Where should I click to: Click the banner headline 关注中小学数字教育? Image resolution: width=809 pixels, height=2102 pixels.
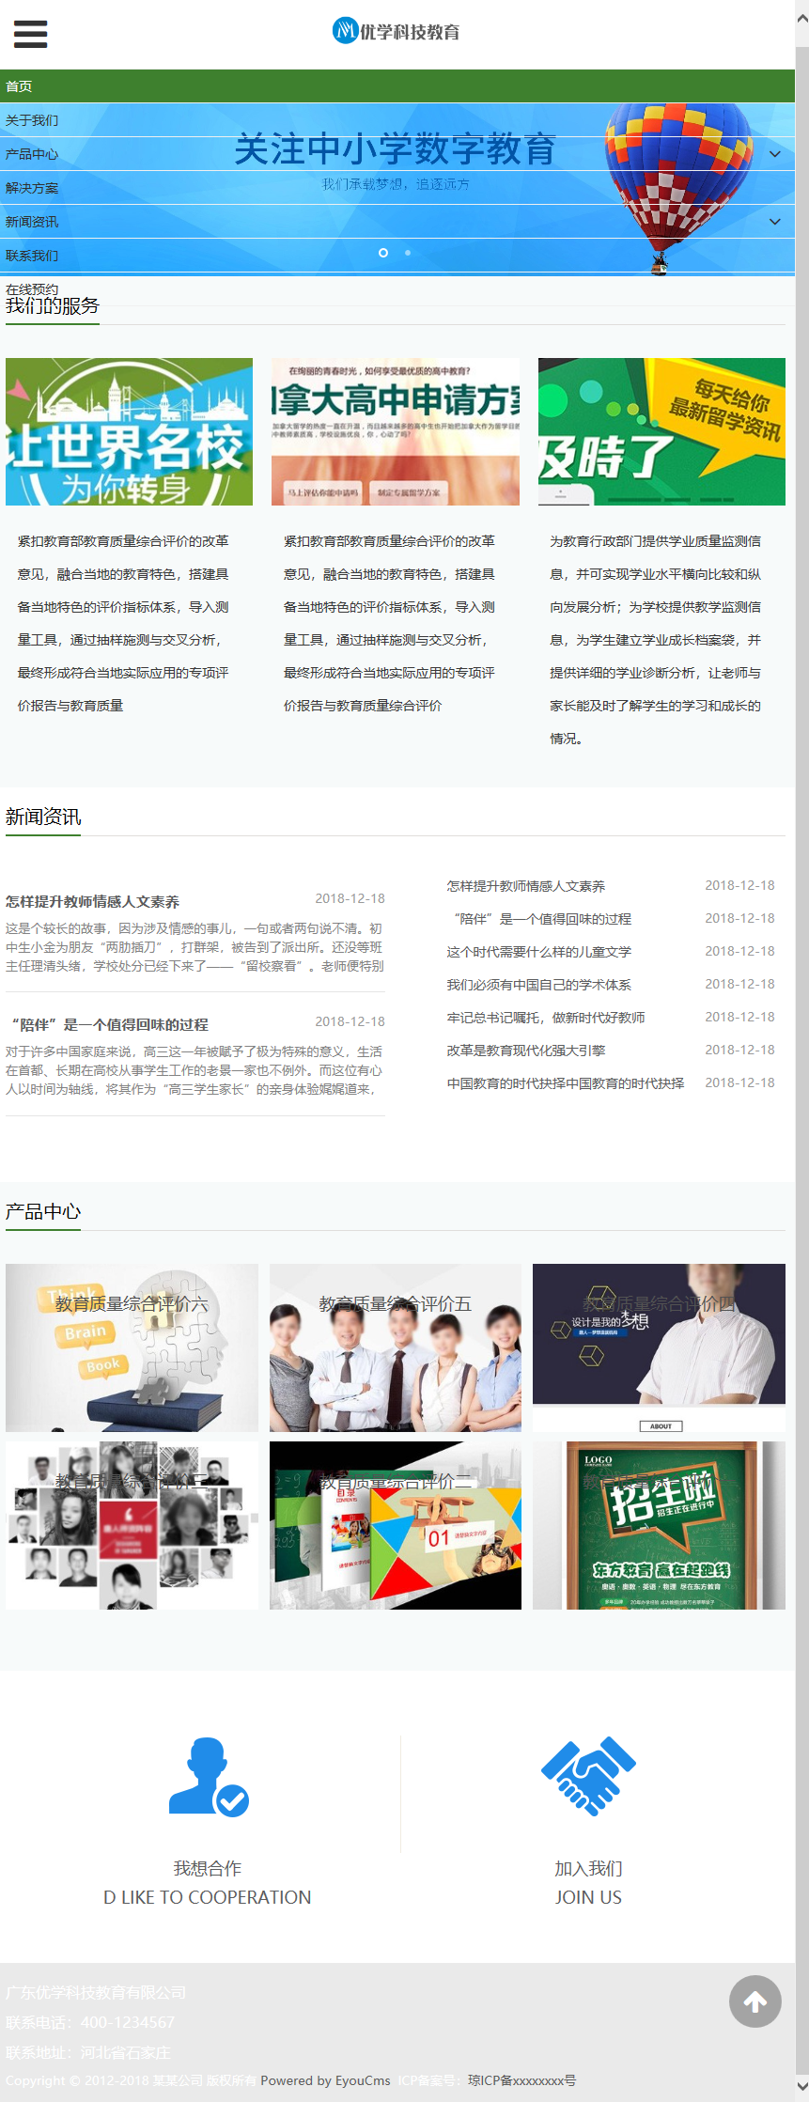click(395, 149)
